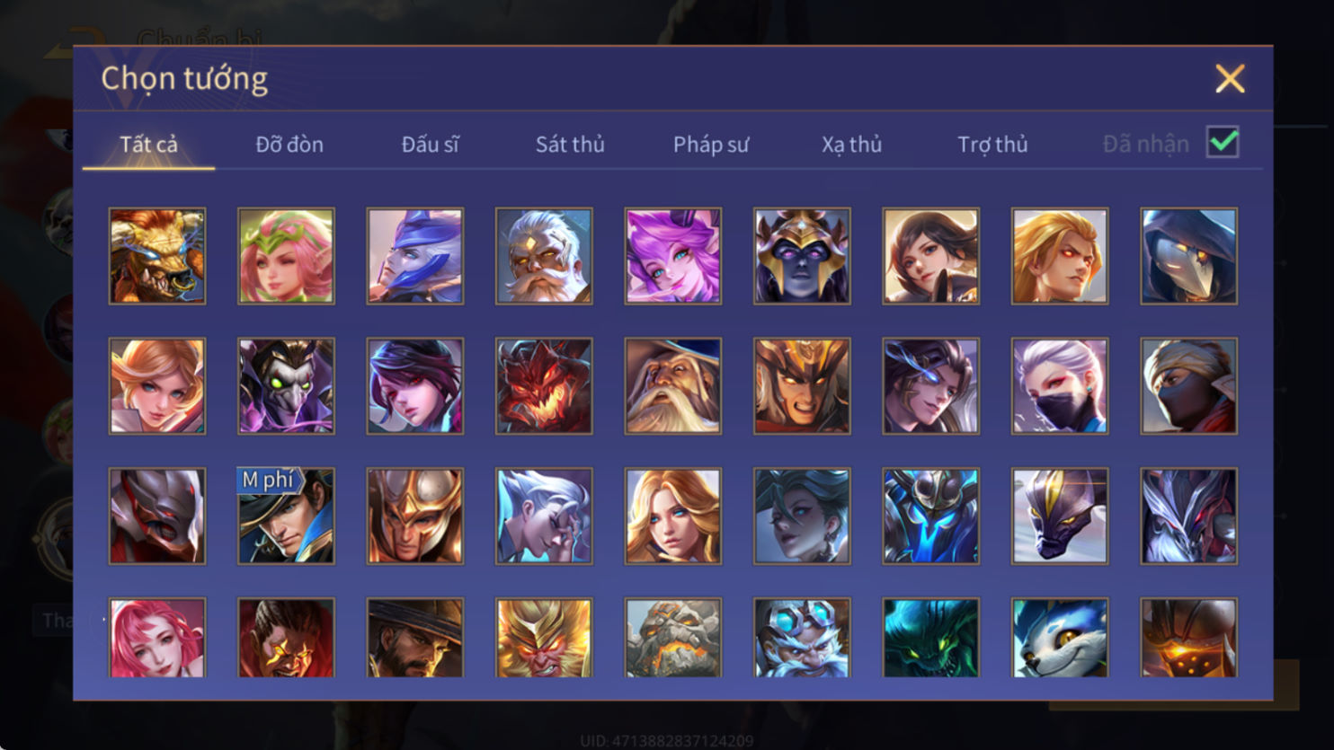
Task: Pick the masked white-haired ninja hero
Action: pos(1060,386)
